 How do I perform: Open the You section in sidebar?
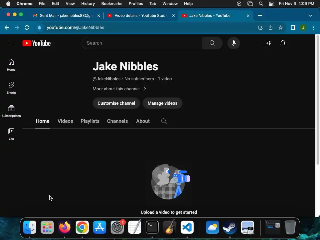coord(11,134)
